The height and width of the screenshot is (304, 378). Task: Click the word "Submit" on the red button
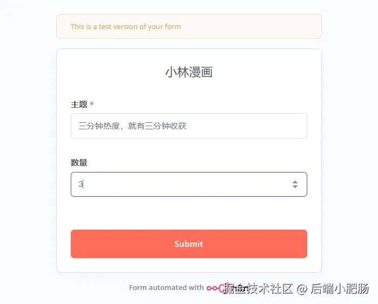pos(189,244)
